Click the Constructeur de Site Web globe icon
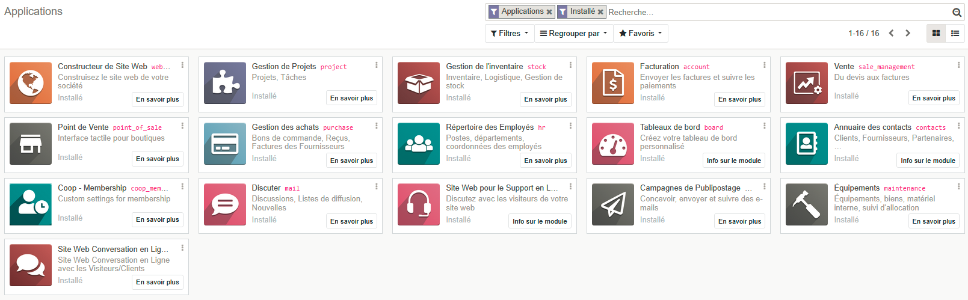The width and height of the screenshot is (968, 300). (31, 83)
